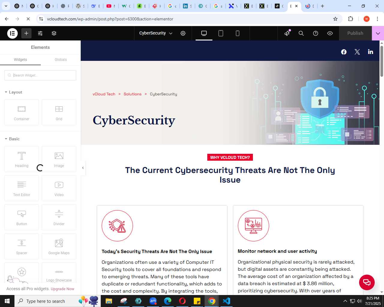Switch to Mobile responsive view

click(x=238, y=33)
